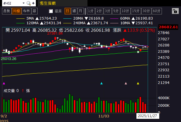Screen dimensions: 181x122
Task: Click the yellow 5MA legend line
Action: (x=21, y=18)
